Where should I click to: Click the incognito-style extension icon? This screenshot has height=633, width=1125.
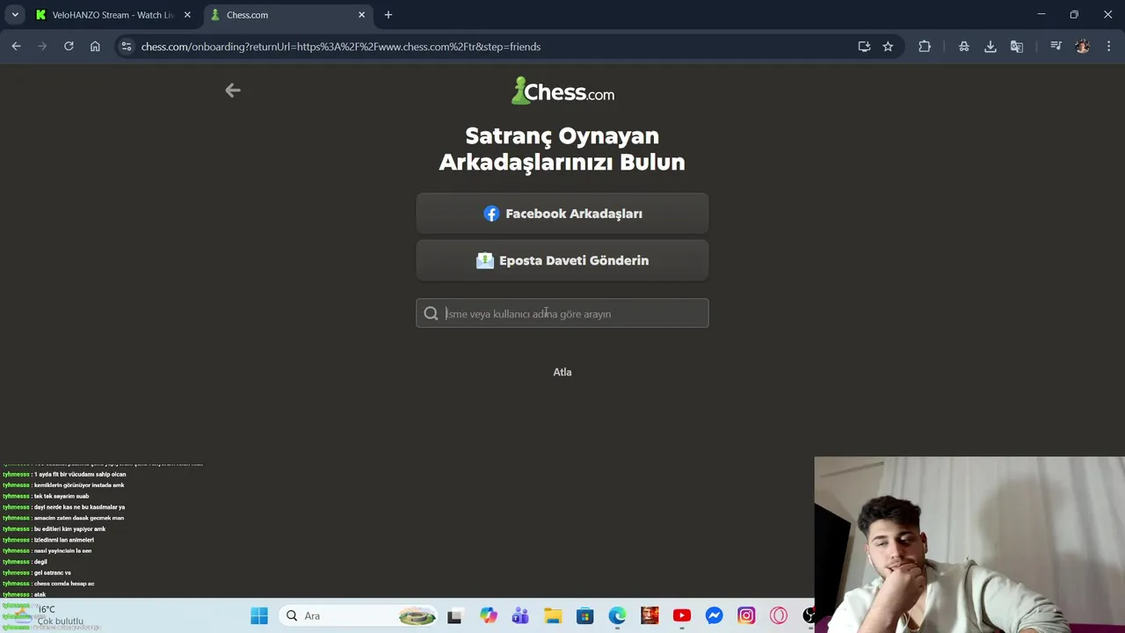click(x=964, y=47)
